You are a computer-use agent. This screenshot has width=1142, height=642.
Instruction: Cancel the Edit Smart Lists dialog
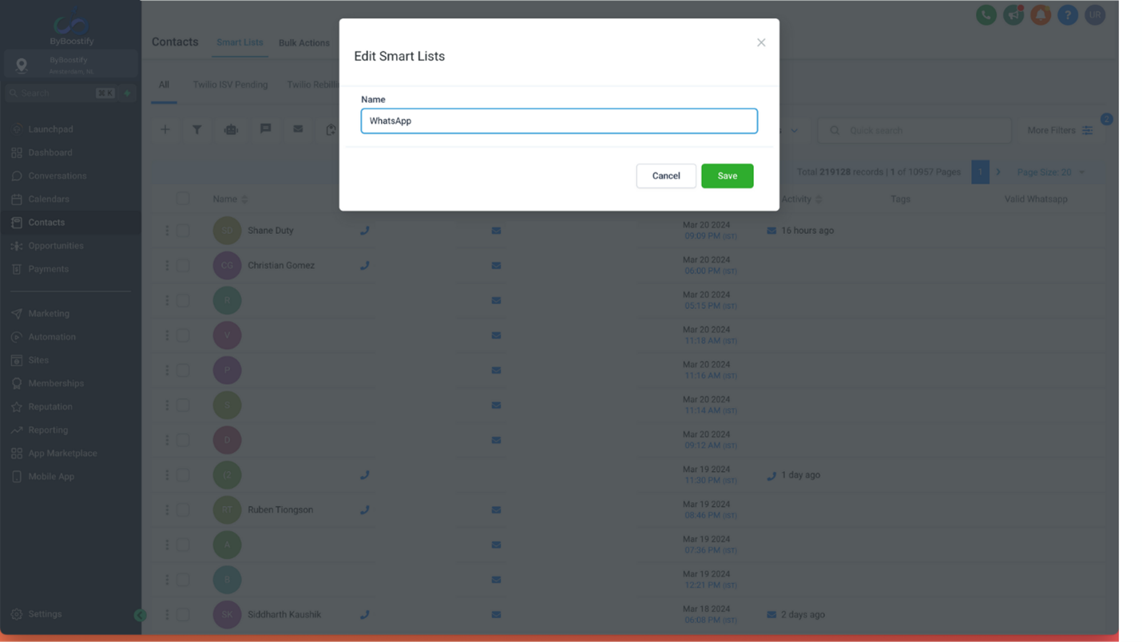pos(665,176)
